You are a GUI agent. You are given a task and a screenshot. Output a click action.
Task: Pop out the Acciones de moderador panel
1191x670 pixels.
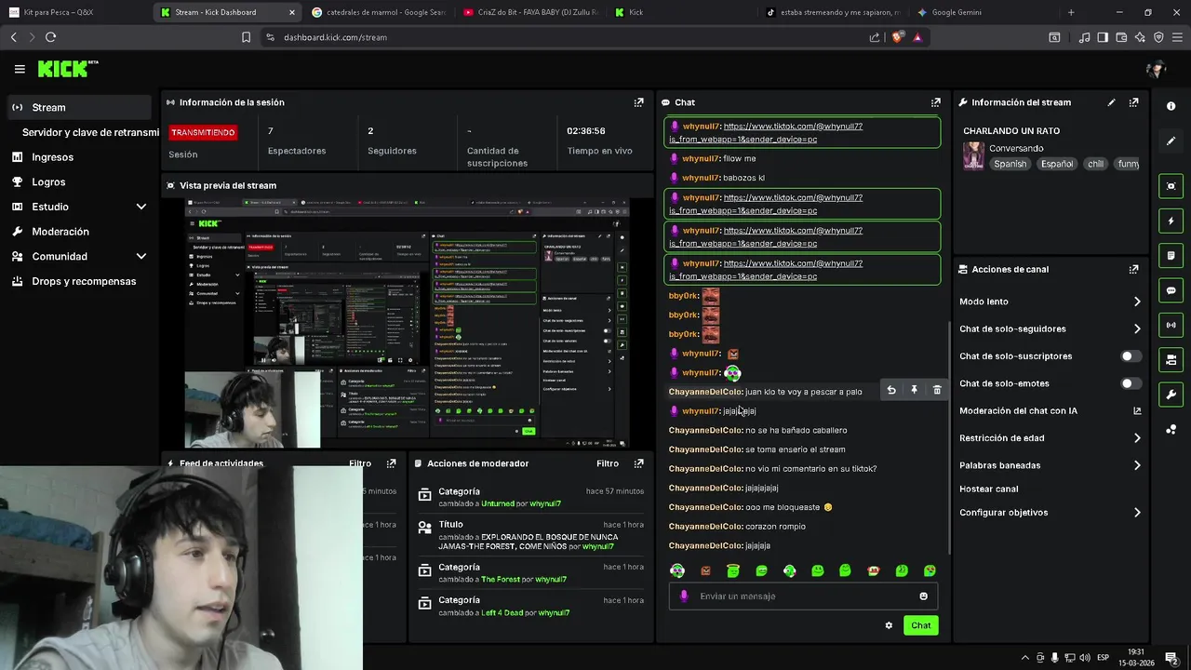click(638, 463)
